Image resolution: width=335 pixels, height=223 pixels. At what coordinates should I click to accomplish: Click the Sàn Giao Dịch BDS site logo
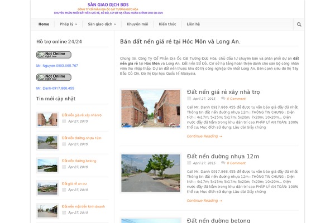(108, 8)
